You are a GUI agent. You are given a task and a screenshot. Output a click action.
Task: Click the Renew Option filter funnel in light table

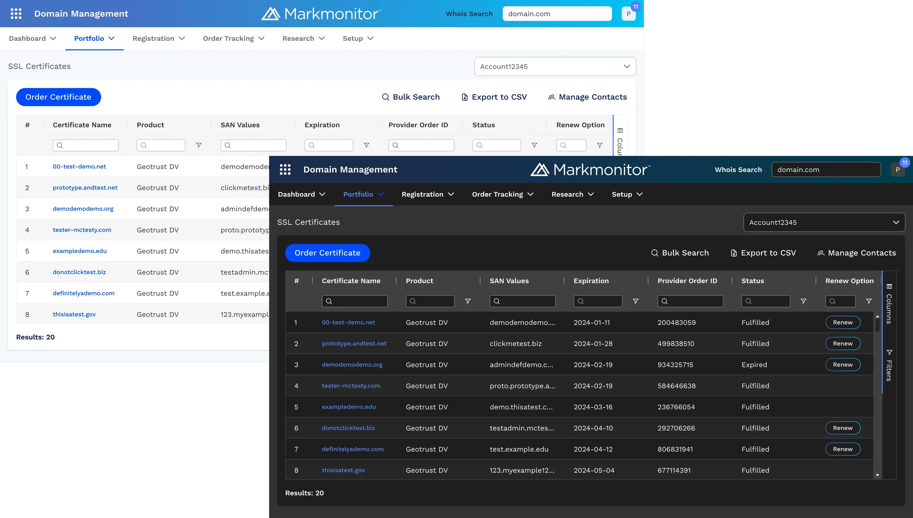pyautogui.click(x=600, y=145)
